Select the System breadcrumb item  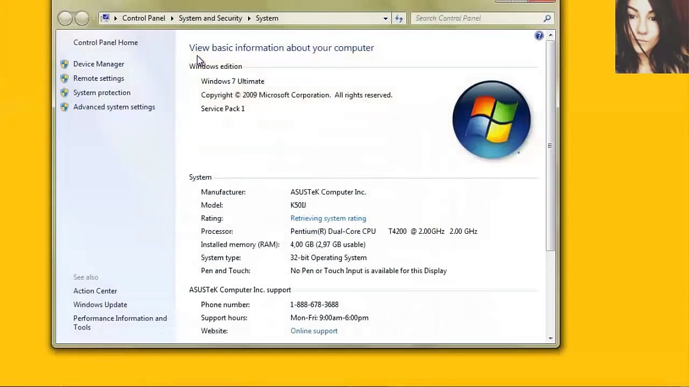[267, 18]
